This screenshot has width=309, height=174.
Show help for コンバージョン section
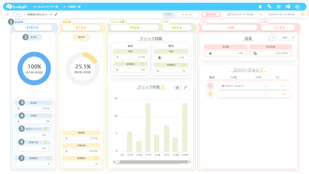(262, 69)
